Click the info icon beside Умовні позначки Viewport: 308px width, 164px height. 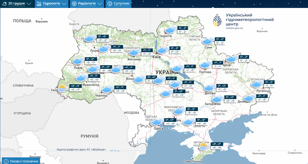pos(6,161)
